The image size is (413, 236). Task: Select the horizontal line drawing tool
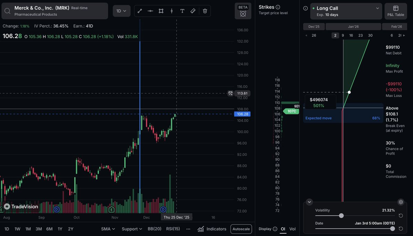click(x=150, y=11)
